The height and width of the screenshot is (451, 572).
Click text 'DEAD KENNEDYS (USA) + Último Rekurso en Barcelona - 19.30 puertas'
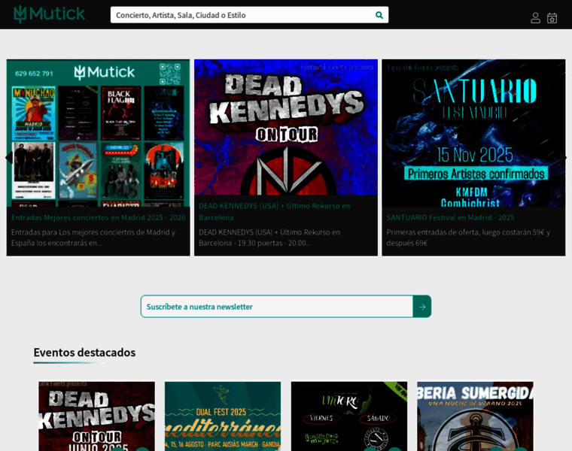pos(269,238)
